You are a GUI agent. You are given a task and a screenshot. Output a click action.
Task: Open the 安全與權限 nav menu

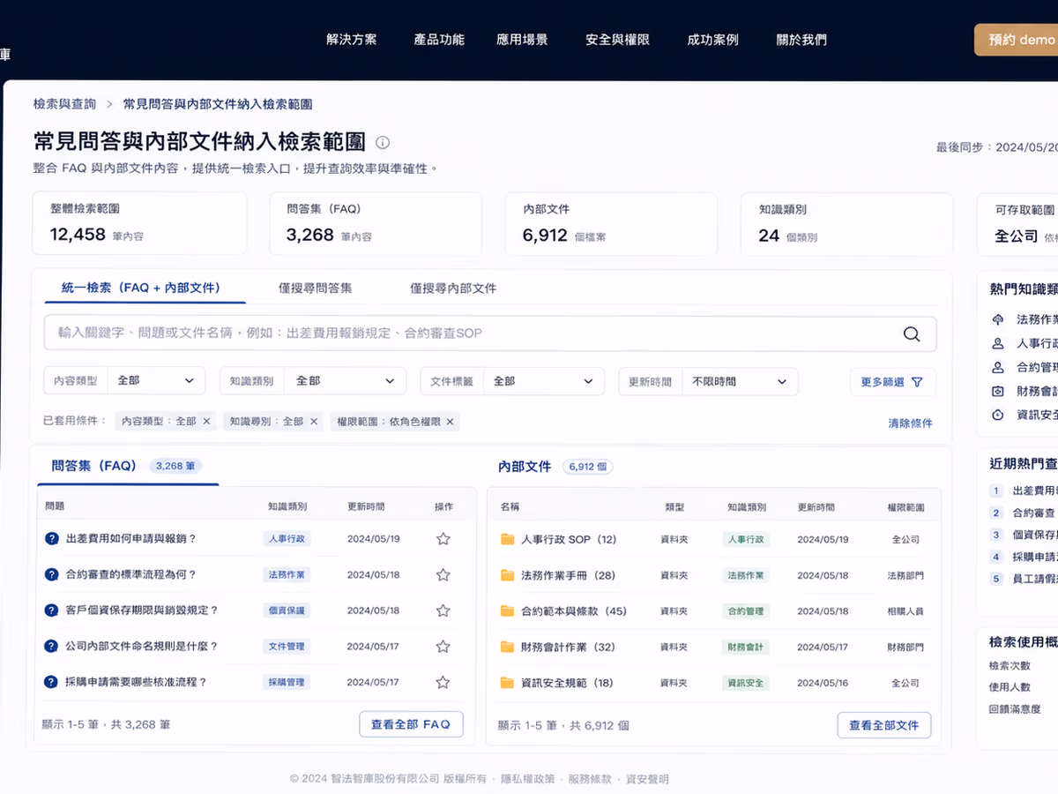[618, 40]
